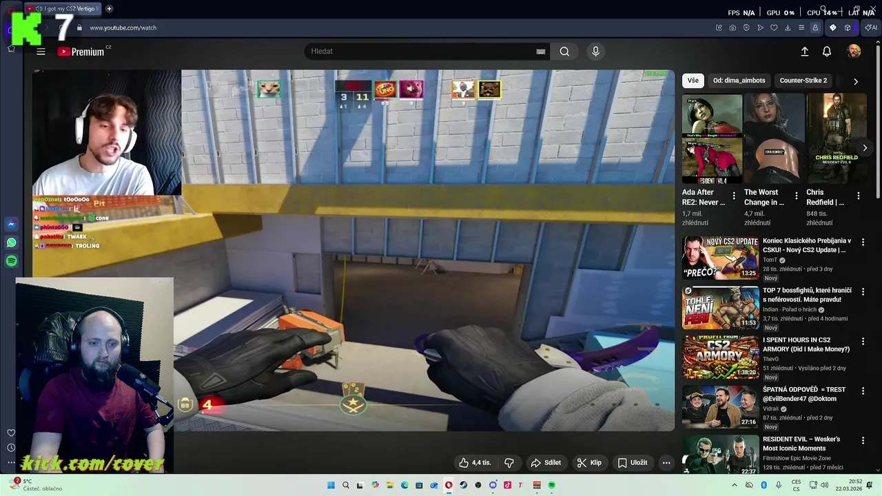
Task: Select the Vše filter chip
Action: (x=693, y=81)
